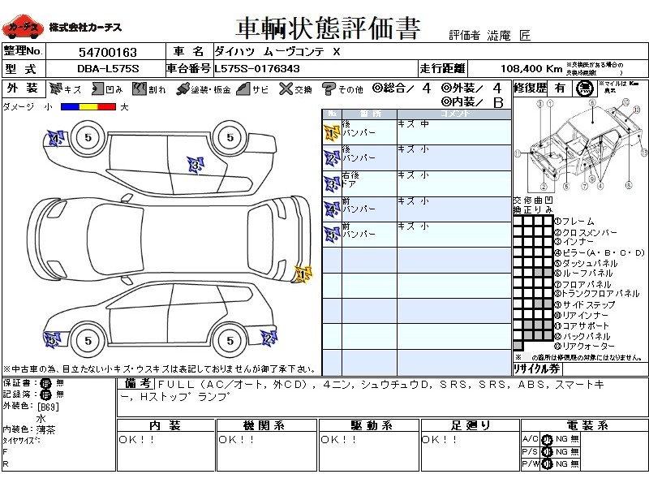The width and height of the screenshot is (649, 487).
Task: Click ⑬リアクォーター in the repair list
Action: [584, 347]
